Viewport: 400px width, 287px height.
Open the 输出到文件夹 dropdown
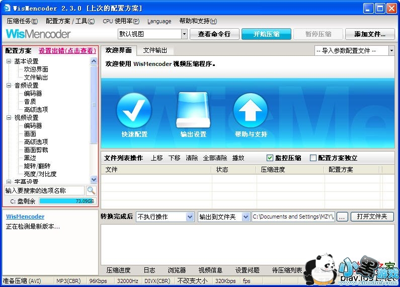[x=246, y=217]
